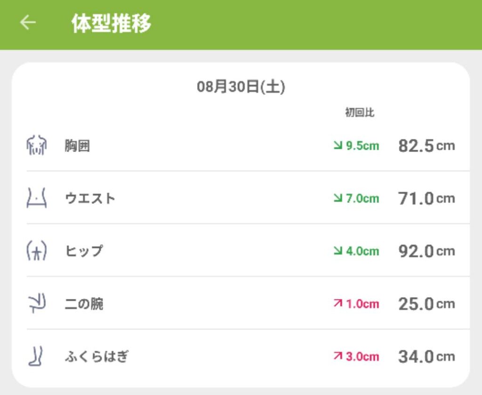482x395 pixels.
Task: Click the 08月30日(土) date heading
Action: click(x=241, y=87)
